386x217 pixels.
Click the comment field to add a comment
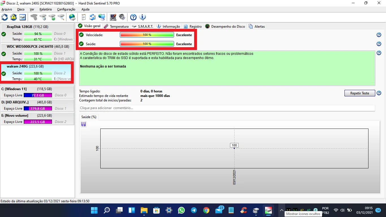227,108
